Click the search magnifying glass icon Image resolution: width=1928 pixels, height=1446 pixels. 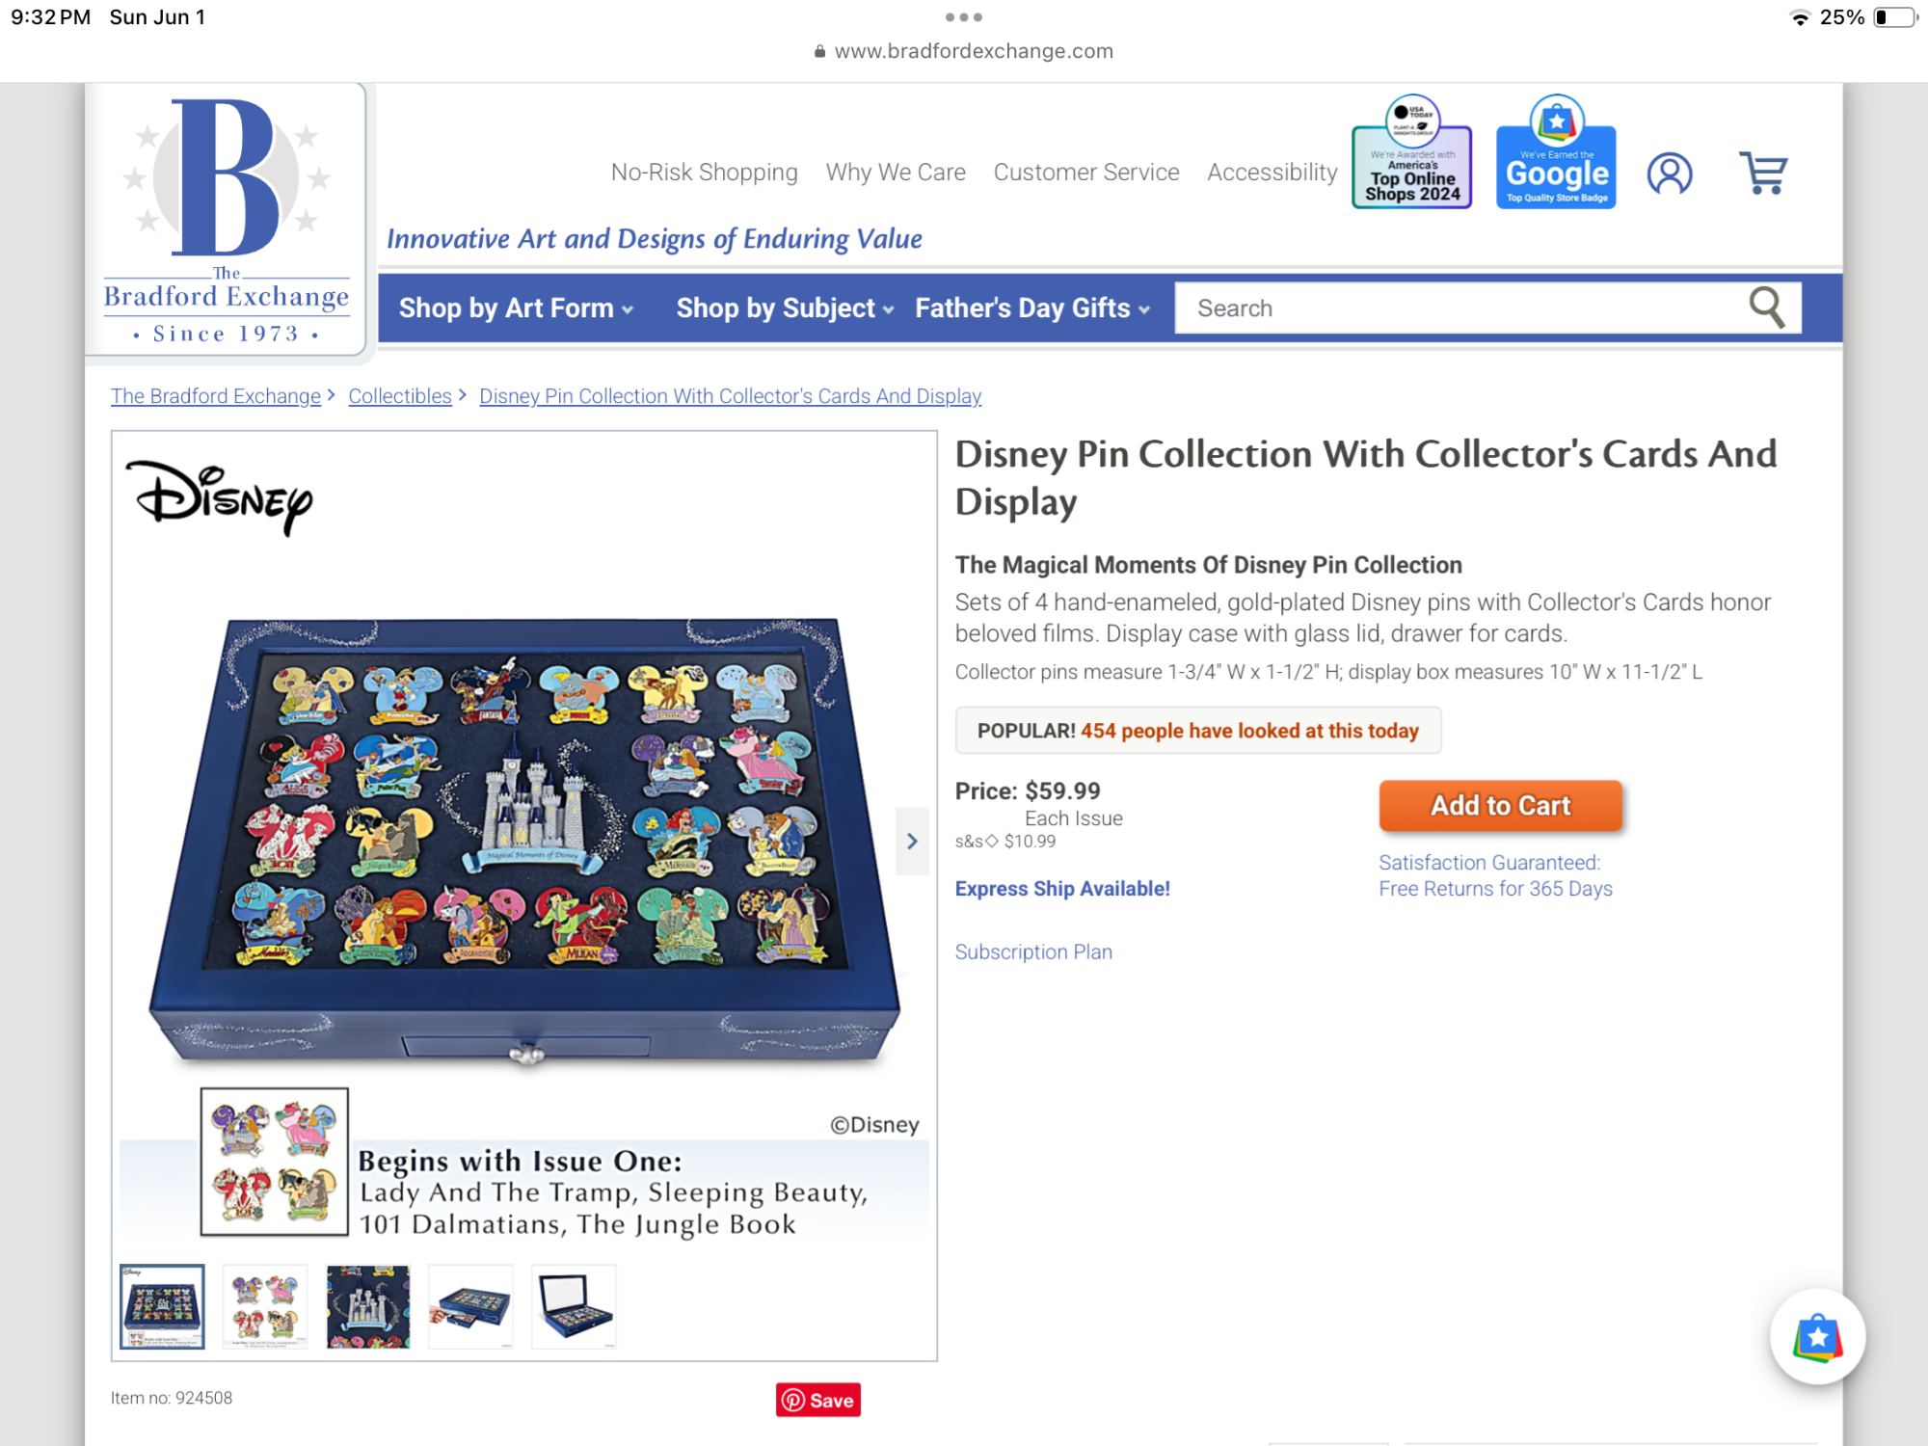tap(1767, 308)
